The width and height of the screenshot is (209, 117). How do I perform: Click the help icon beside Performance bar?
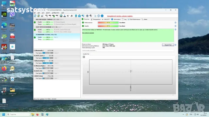[175, 23]
